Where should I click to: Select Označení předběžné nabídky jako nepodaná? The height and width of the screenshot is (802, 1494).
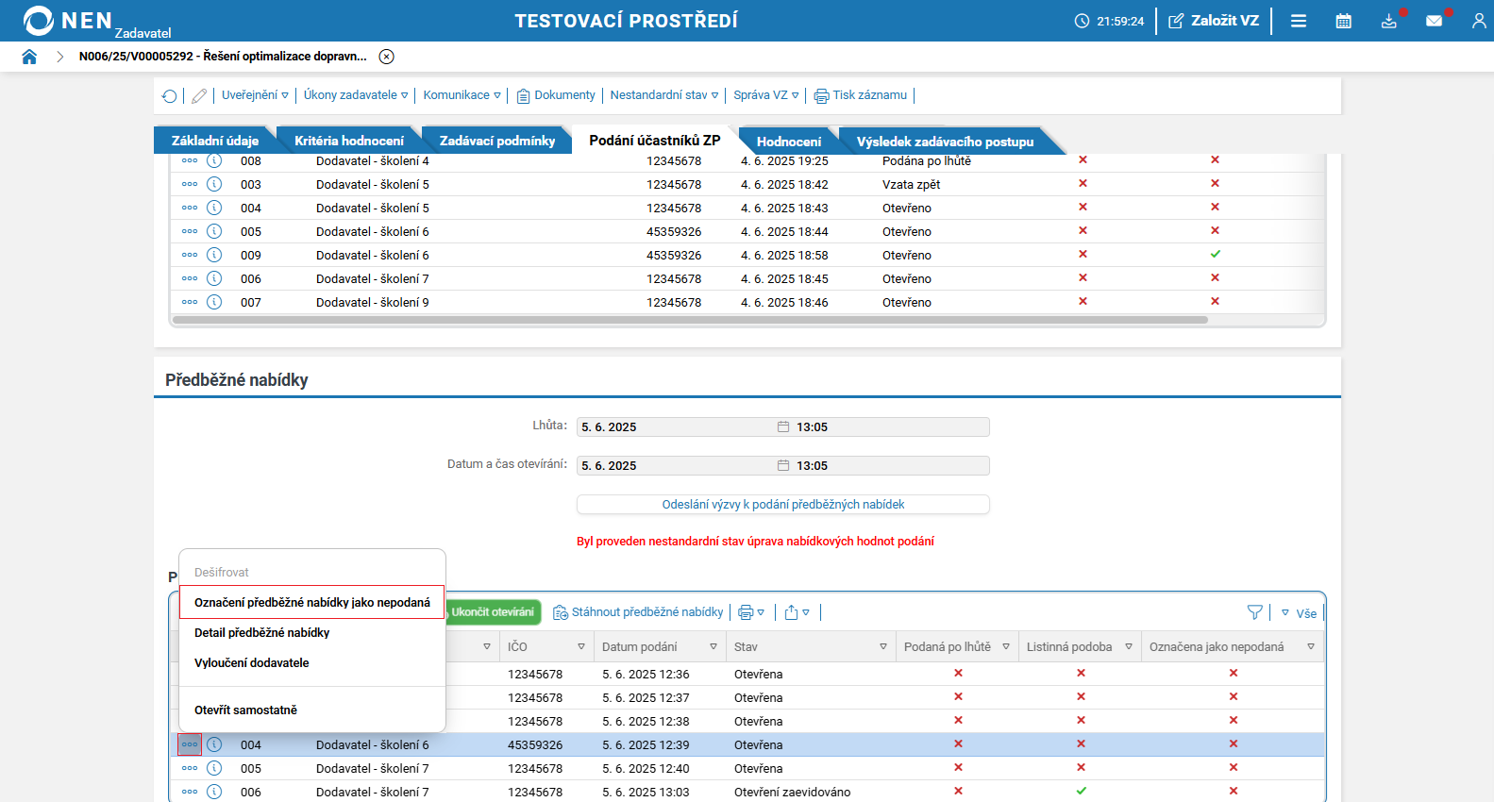[311, 603]
